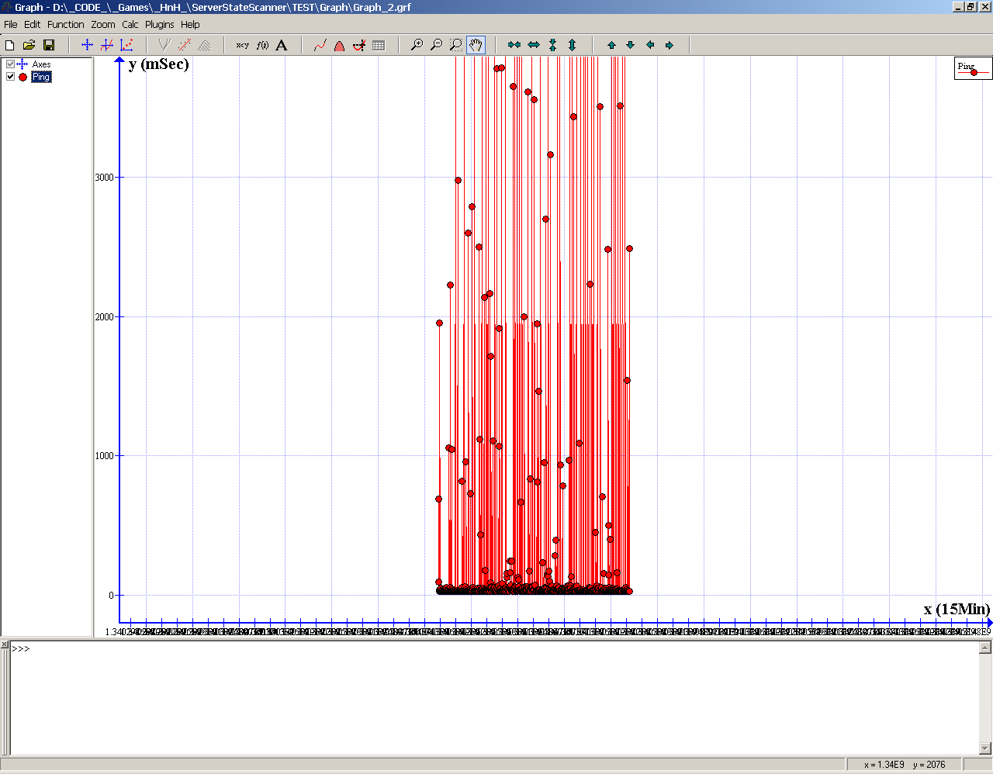
Task: Insert tangent toolbar icon
Action: pyautogui.click(x=164, y=45)
